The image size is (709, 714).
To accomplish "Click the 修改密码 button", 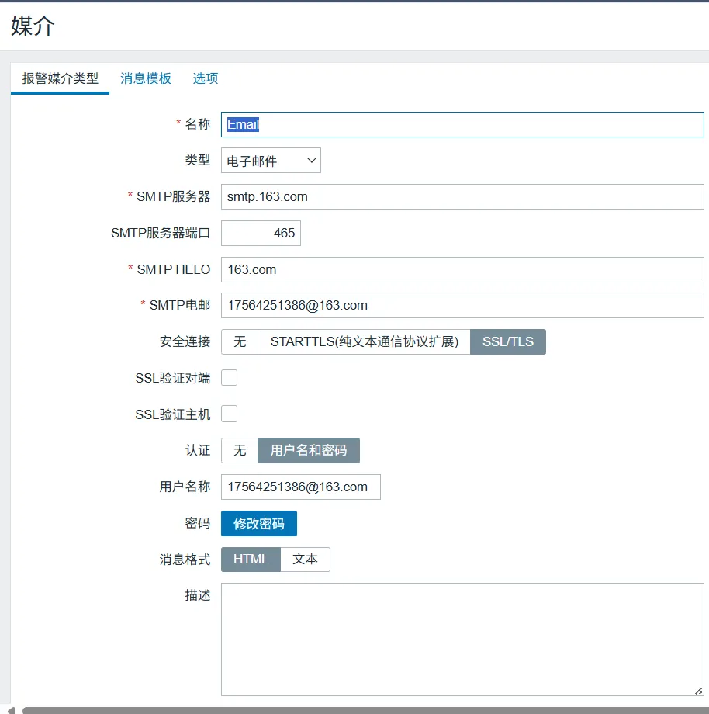I will point(259,524).
